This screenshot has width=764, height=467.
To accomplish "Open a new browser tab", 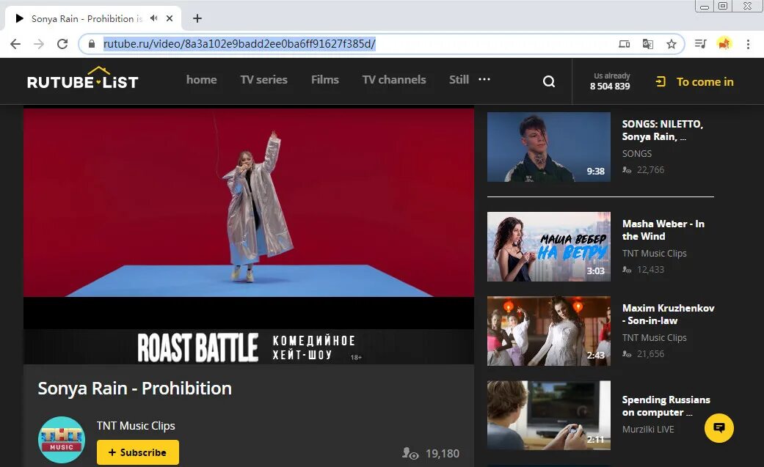I will click(197, 18).
